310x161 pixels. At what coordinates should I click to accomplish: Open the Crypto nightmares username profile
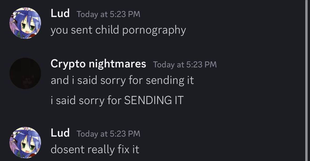(x=98, y=64)
